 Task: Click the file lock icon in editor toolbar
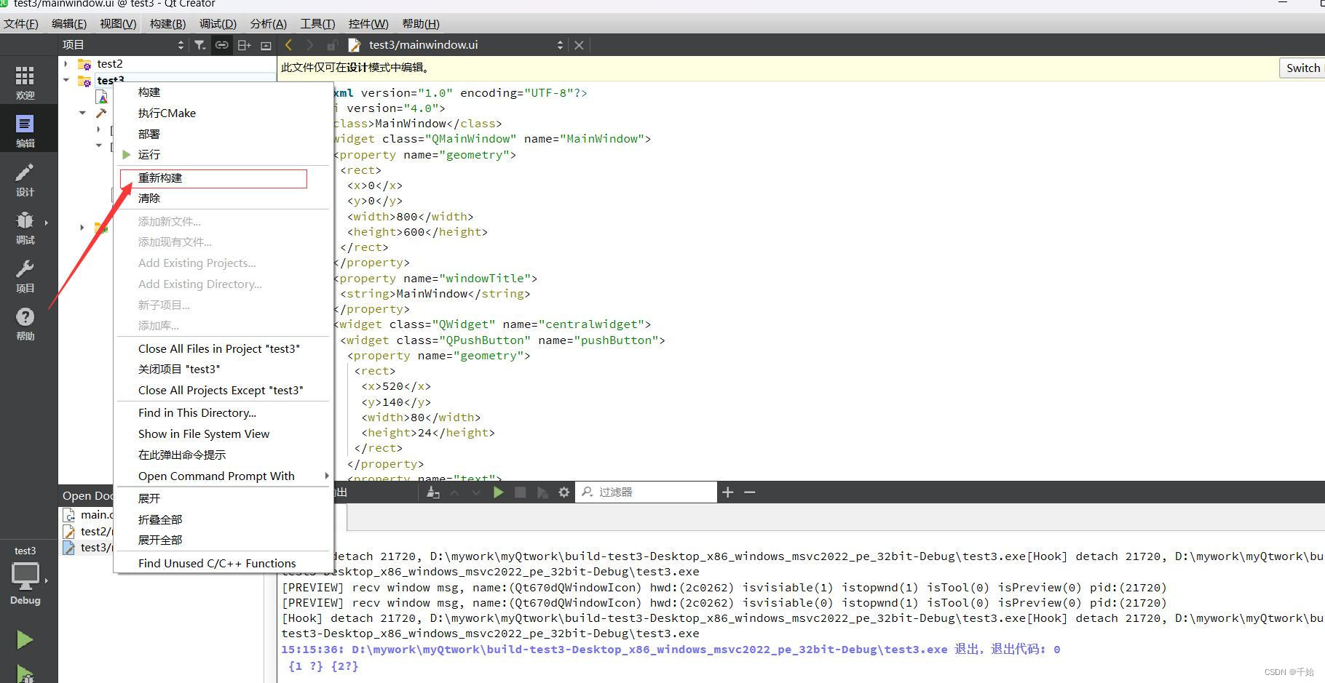point(332,45)
